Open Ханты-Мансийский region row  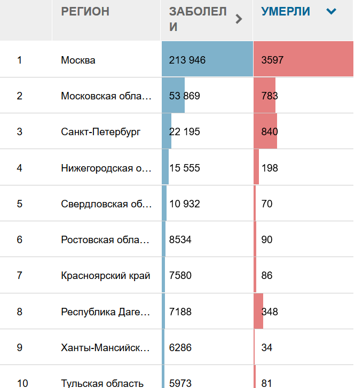click(177, 347)
